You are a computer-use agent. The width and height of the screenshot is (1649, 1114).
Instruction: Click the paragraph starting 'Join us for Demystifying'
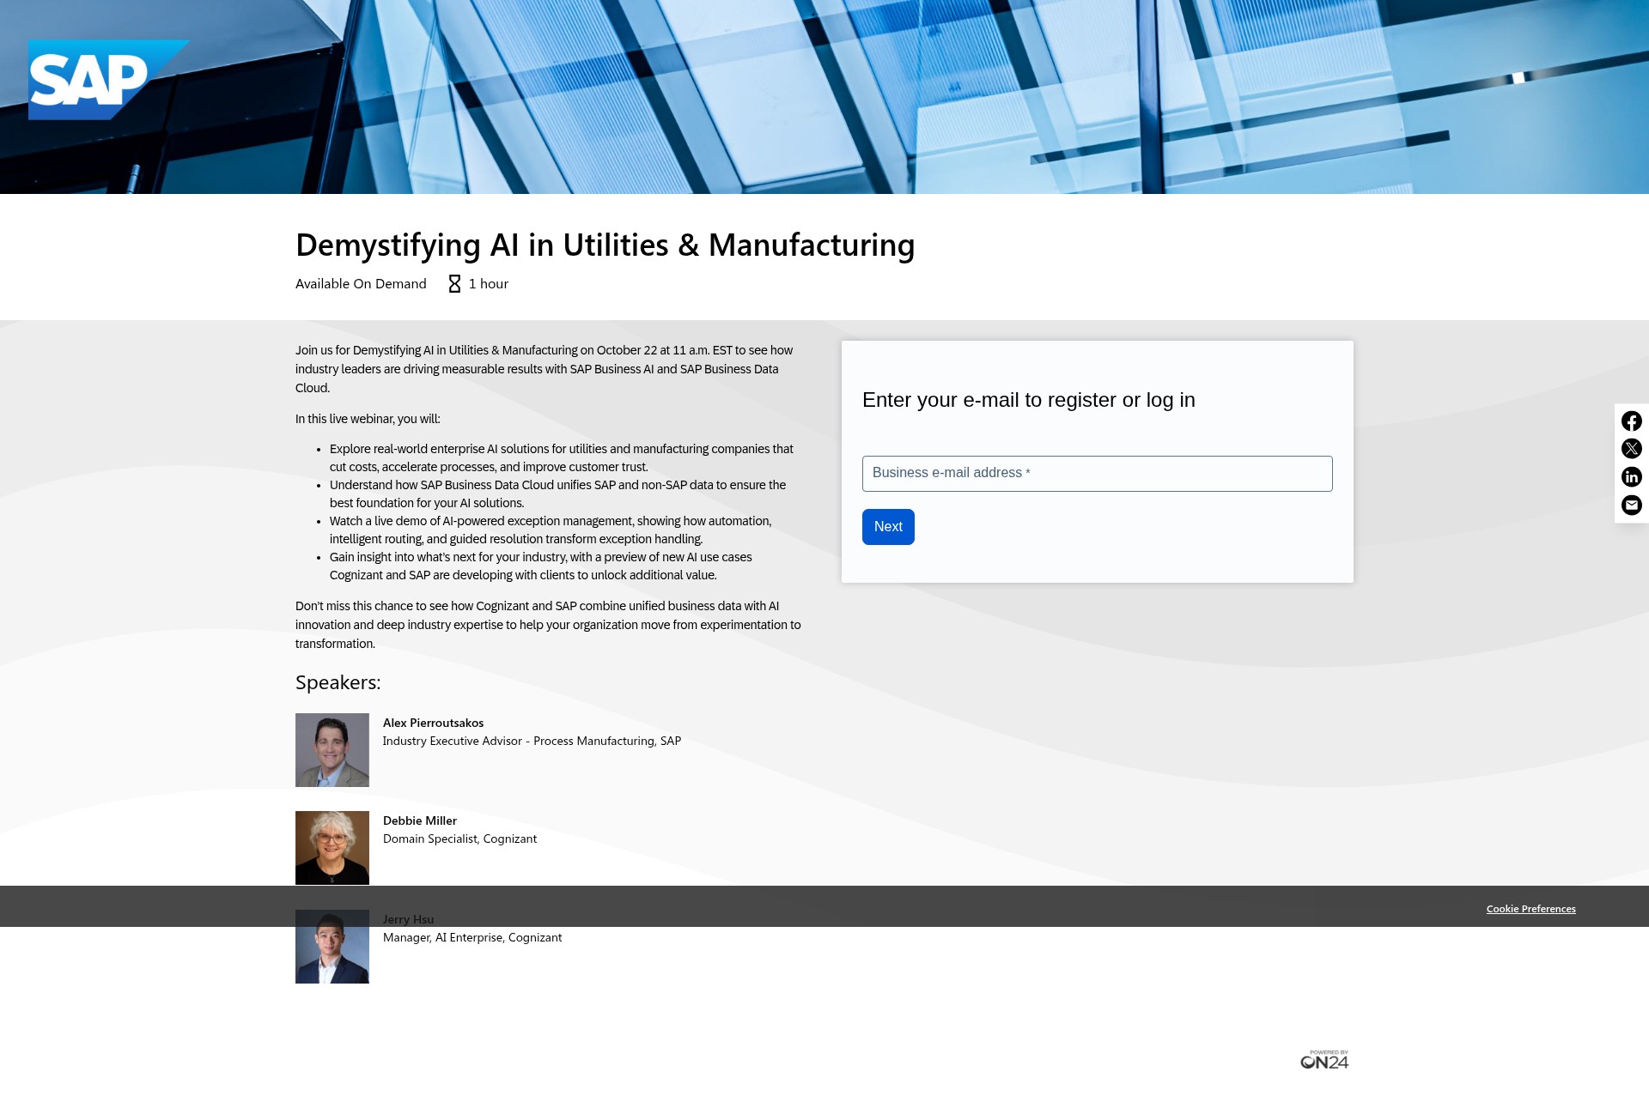545,369
